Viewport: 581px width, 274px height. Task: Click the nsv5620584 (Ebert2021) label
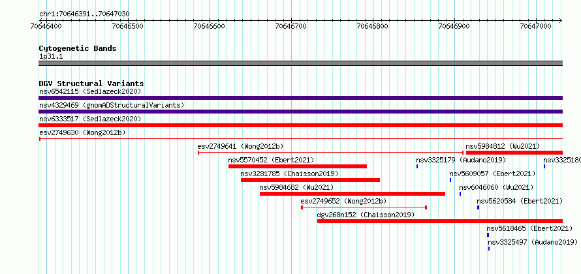(520, 201)
